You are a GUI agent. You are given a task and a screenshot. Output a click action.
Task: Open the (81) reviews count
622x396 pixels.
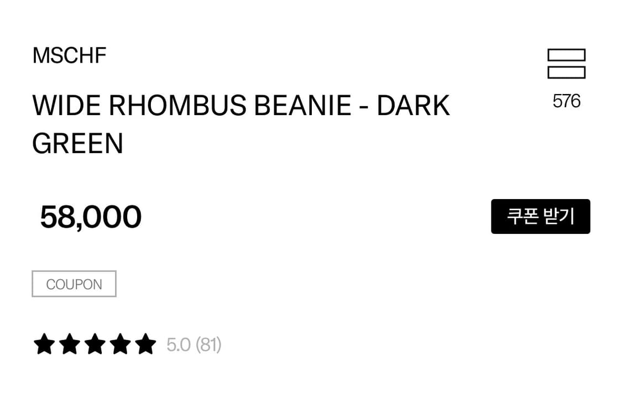coord(208,345)
